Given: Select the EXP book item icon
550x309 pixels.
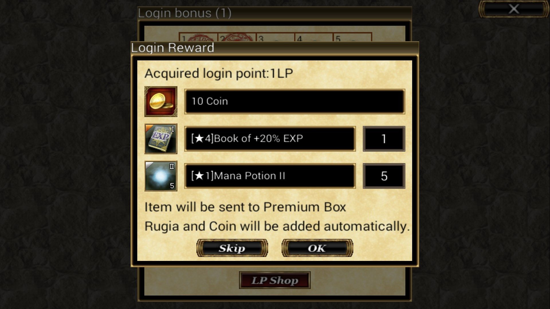Looking at the screenshot, I should tap(161, 139).
